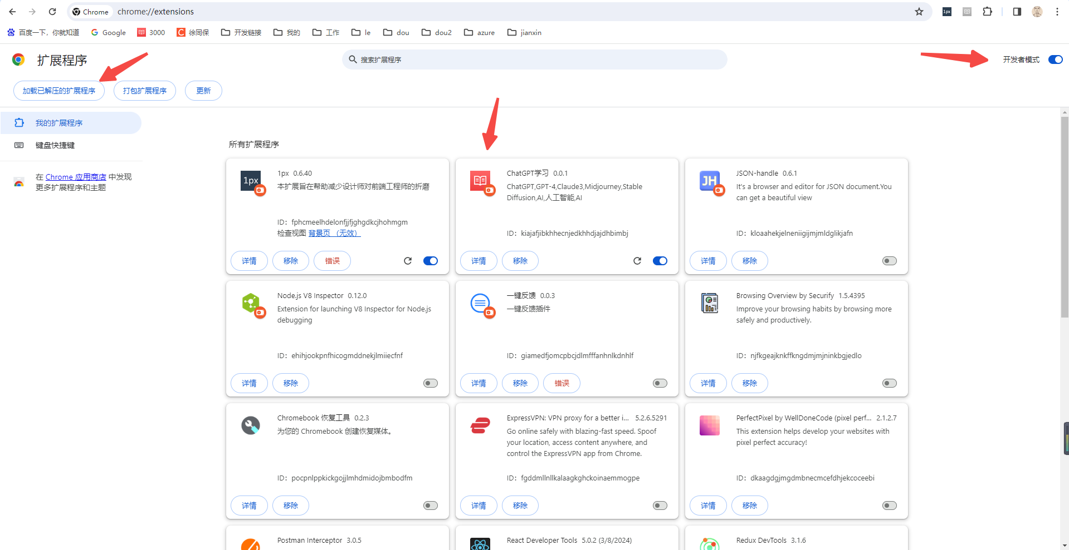
Task: Open the dou2 bookmark folder
Action: [437, 33]
